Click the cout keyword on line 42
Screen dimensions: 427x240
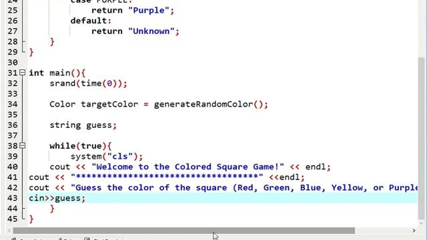tap(39, 188)
